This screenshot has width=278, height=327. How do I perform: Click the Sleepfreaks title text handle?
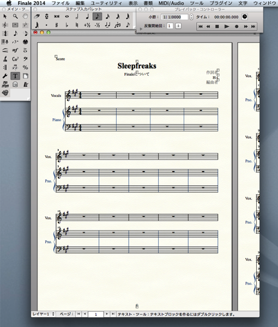137,61
